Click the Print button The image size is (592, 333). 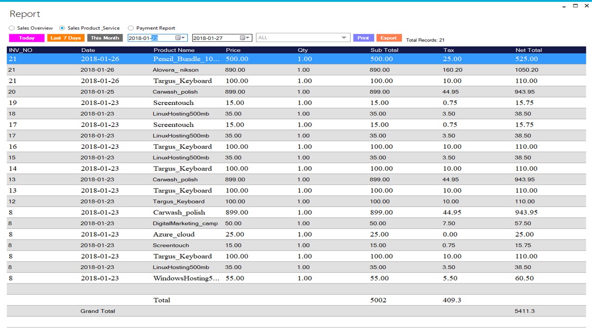[364, 37]
